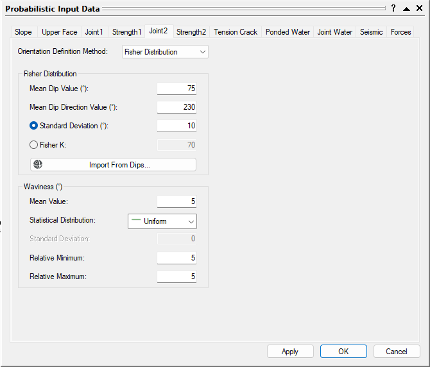Click the Fisher Standard Deviation value field
The height and width of the screenshot is (367, 430).
tap(176, 126)
